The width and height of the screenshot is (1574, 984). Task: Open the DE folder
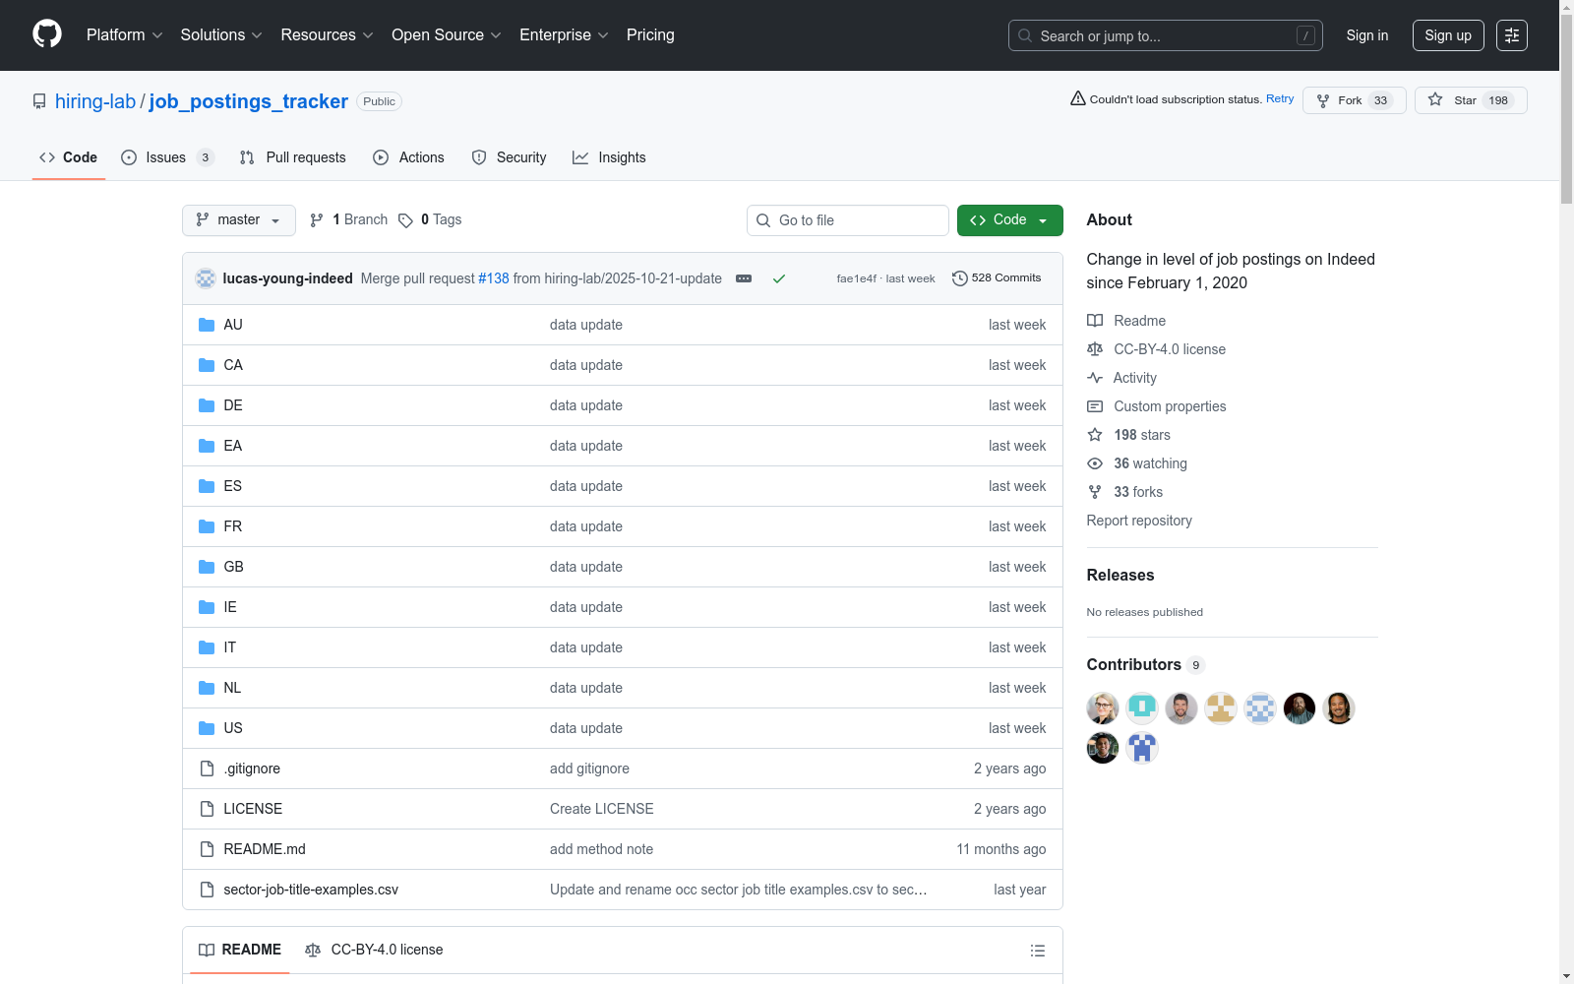point(233,405)
